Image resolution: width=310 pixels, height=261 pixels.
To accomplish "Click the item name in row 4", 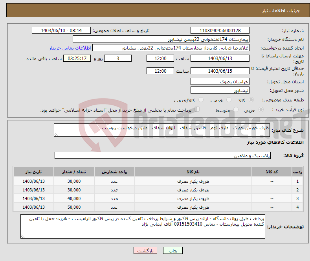I will tap(193, 207).
